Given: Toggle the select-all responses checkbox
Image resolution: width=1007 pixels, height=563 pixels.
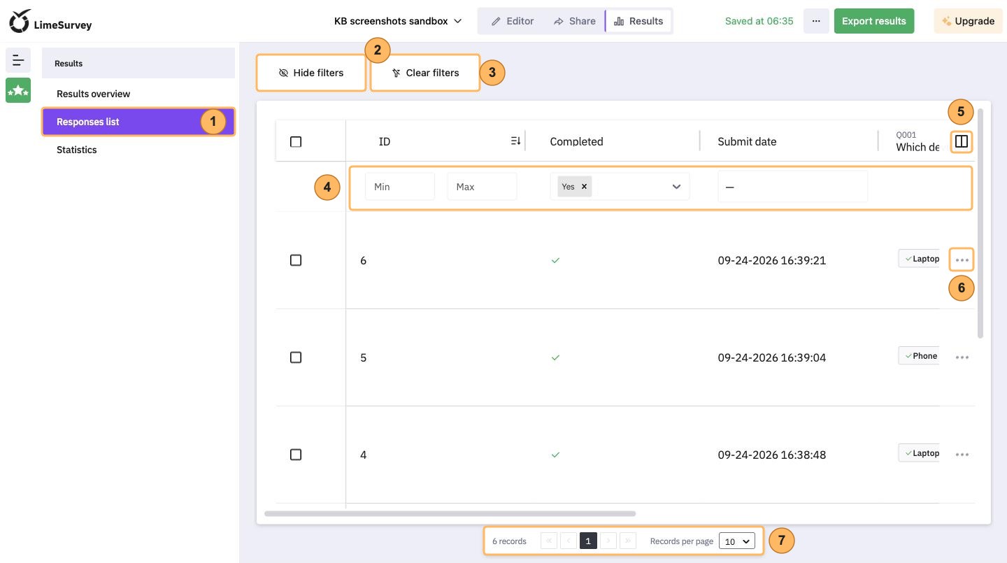Looking at the screenshot, I should point(296,142).
